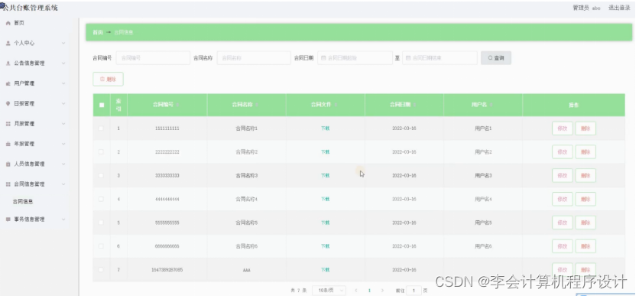
Task: Download contract file for AAA row
Action: pos(325,269)
